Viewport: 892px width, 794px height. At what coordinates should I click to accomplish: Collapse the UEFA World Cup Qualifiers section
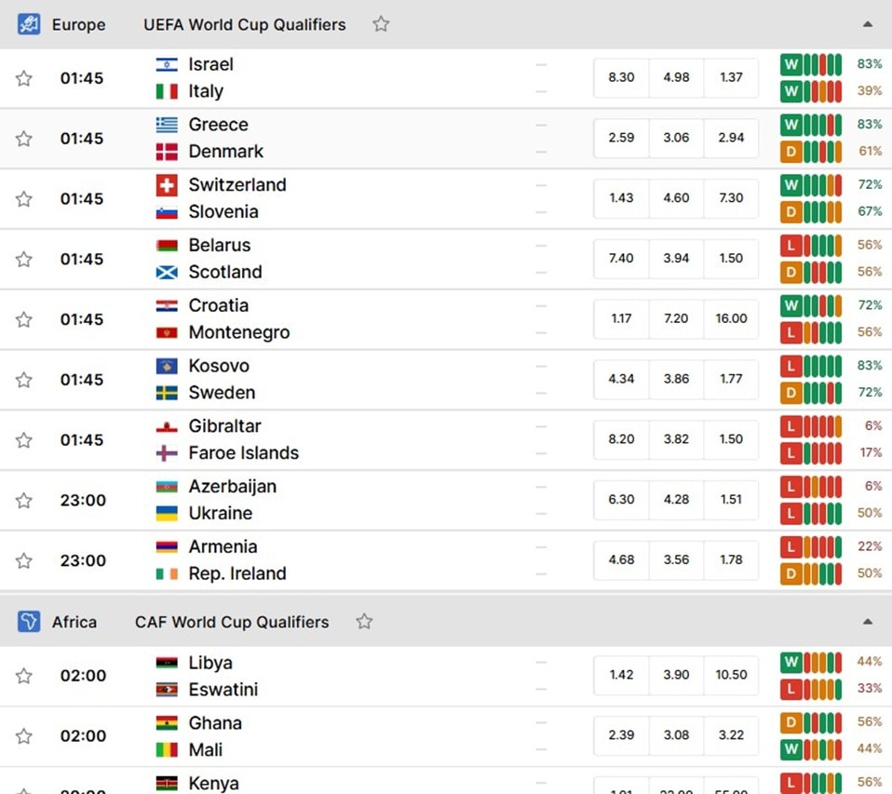(x=868, y=24)
